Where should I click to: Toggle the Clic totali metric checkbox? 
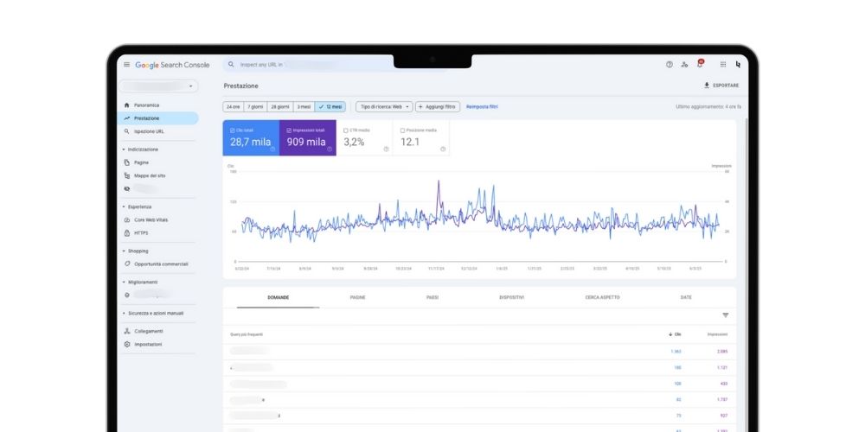pyautogui.click(x=233, y=130)
